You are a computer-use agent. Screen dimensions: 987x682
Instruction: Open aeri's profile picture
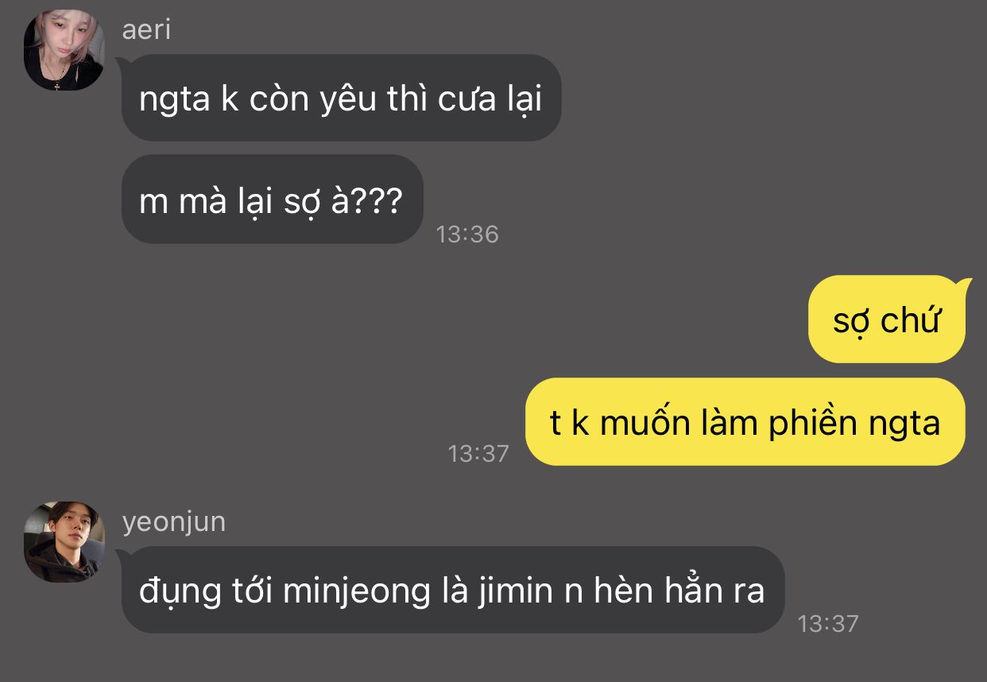[64, 50]
